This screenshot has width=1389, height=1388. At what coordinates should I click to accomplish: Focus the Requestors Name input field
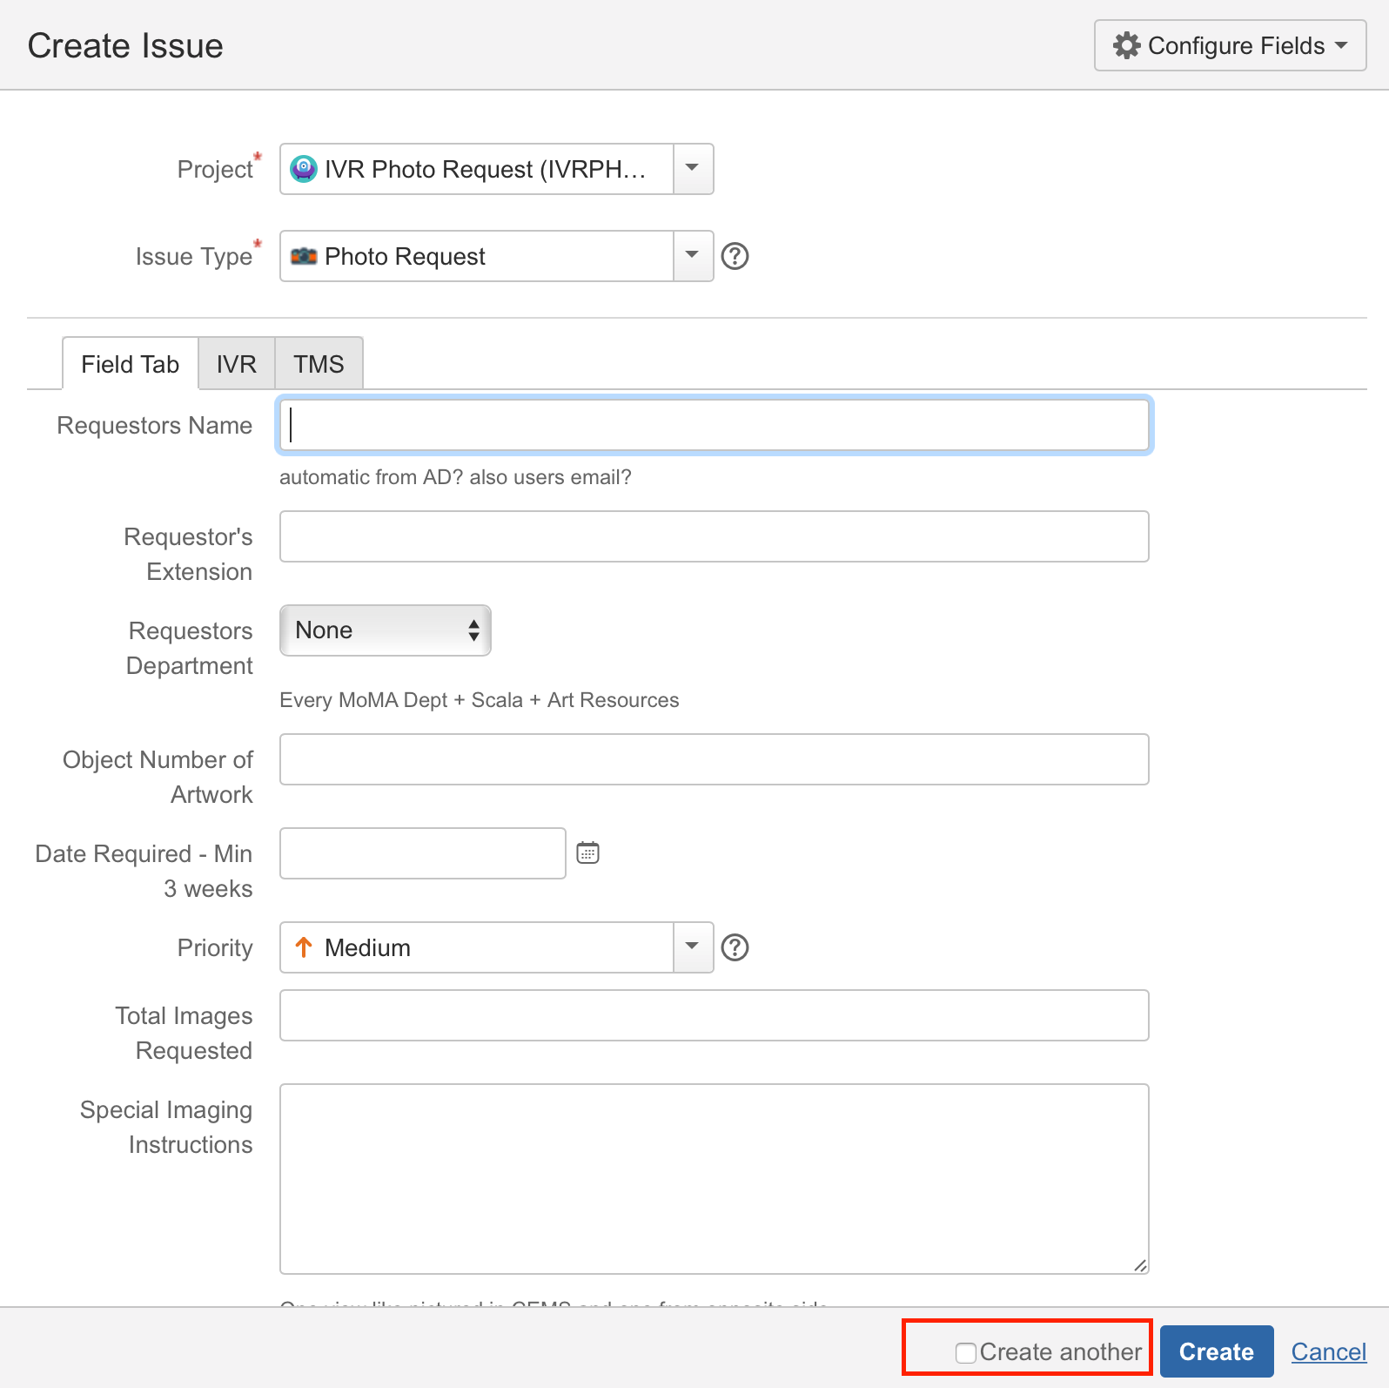(715, 425)
